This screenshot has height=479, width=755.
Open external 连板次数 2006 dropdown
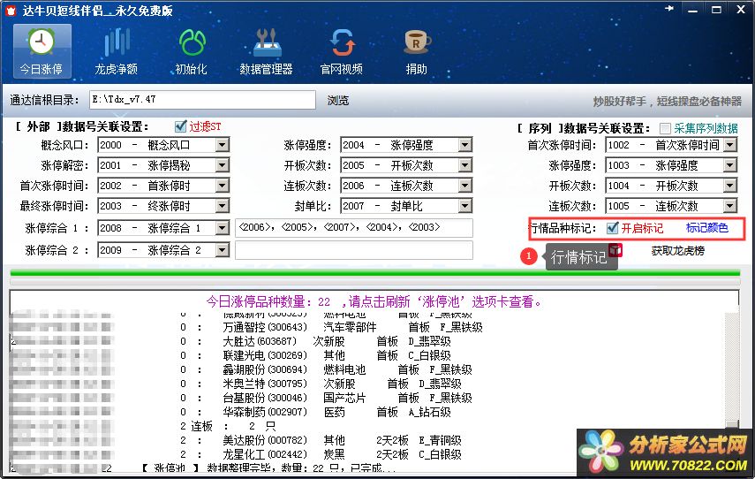pos(464,186)
